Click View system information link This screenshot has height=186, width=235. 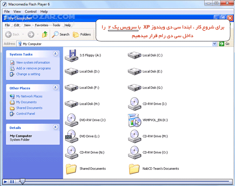click(x=33, y=62)
